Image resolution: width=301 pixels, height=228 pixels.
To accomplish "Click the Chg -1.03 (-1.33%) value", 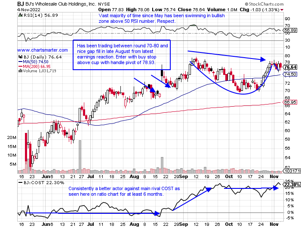I will point(260,9).
